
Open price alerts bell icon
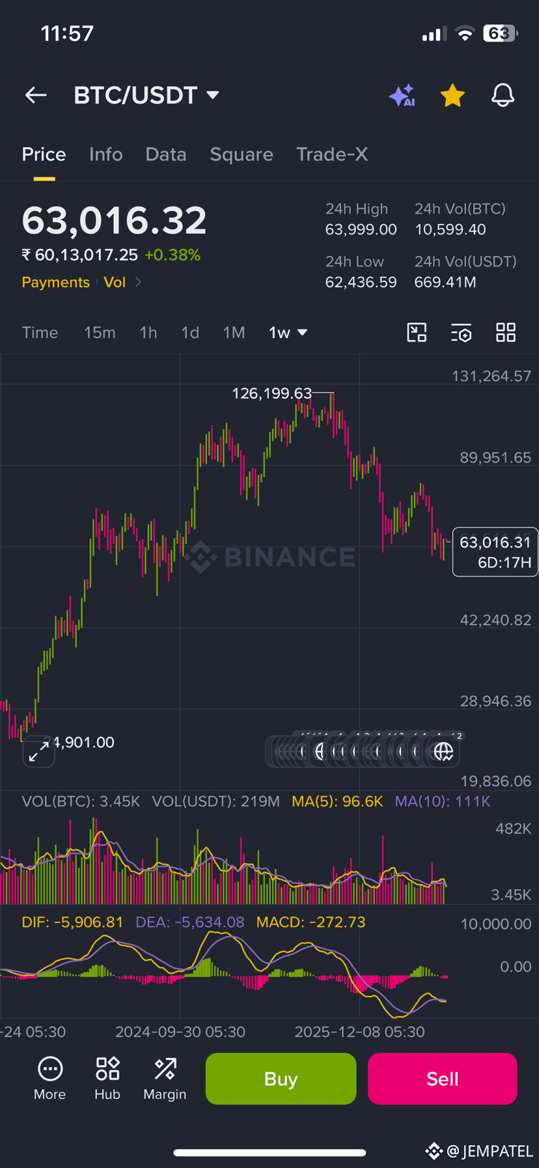coord(503,96)
